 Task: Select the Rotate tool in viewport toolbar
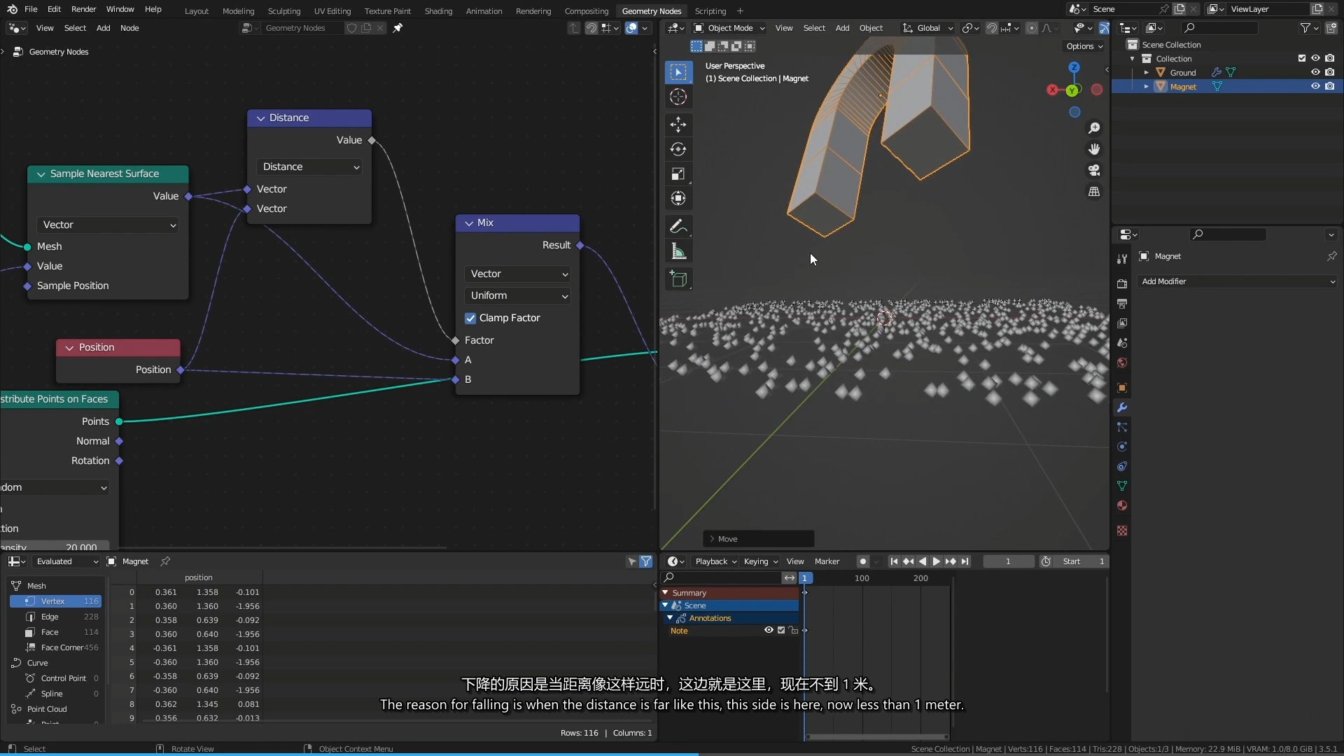pos(678,149)
